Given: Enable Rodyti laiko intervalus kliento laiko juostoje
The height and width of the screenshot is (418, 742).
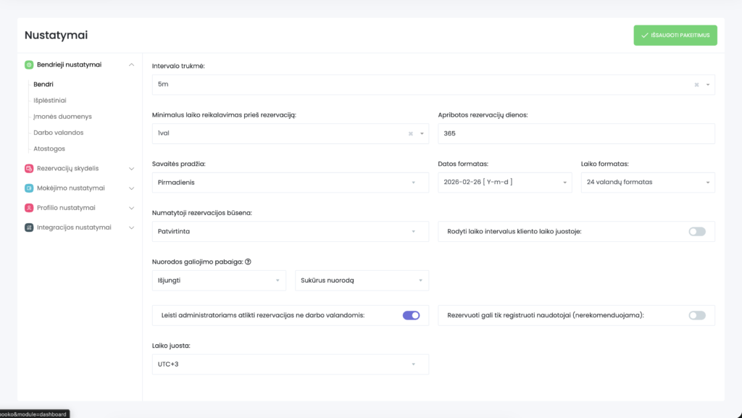Looking at the screenshot, I should click(x=696, y=231).
